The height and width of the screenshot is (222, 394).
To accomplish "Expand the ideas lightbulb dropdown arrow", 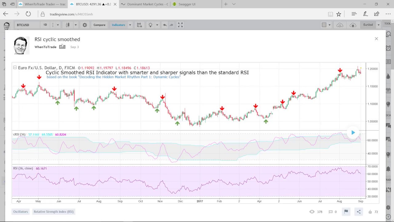I will click(157, 25).
